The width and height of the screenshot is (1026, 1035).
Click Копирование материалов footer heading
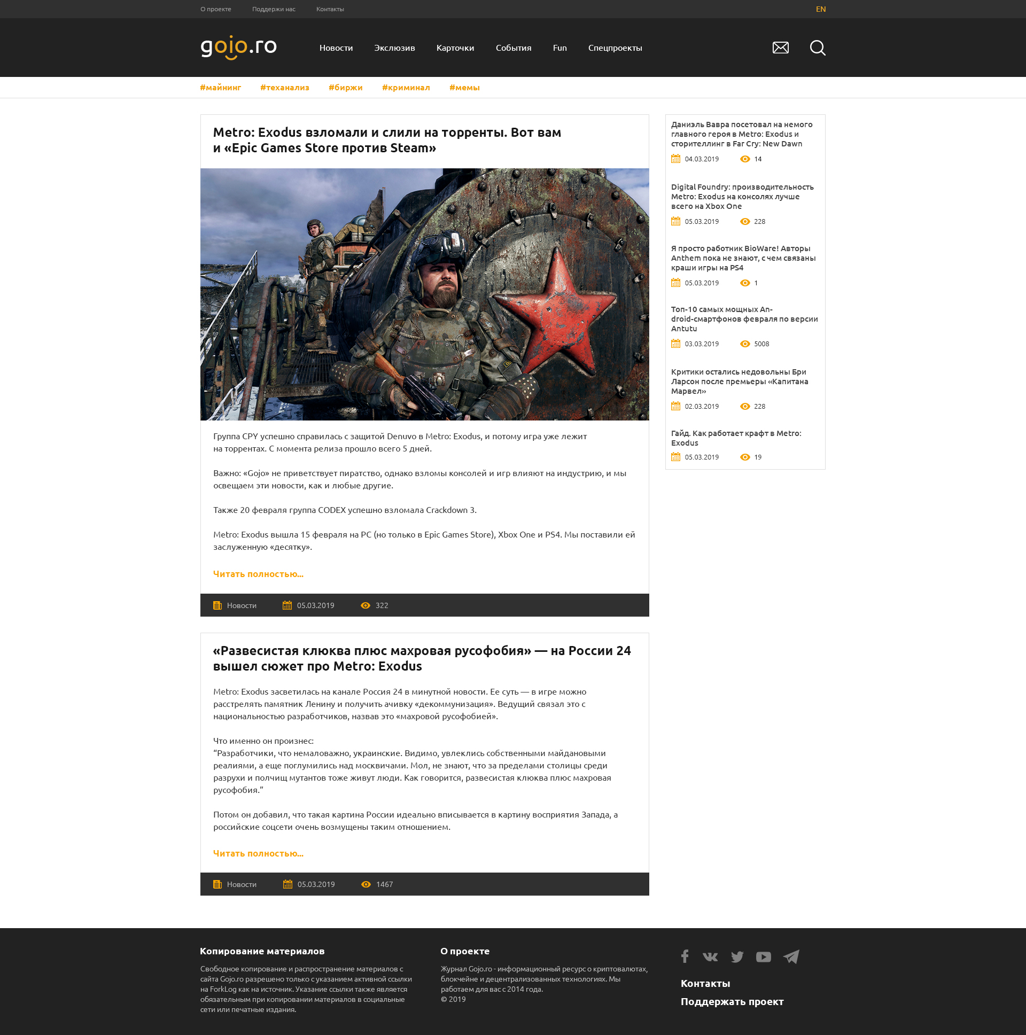(262, 952)
